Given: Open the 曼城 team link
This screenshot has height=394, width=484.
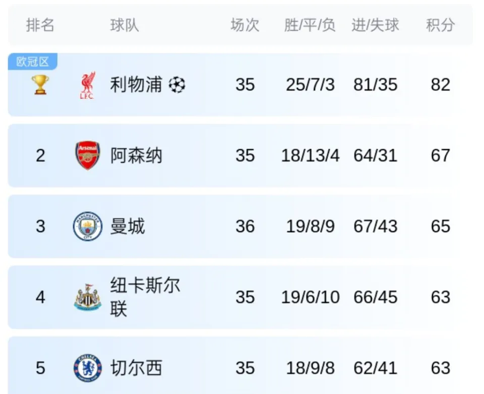Looking at the screenshot, I should [128, 226].
